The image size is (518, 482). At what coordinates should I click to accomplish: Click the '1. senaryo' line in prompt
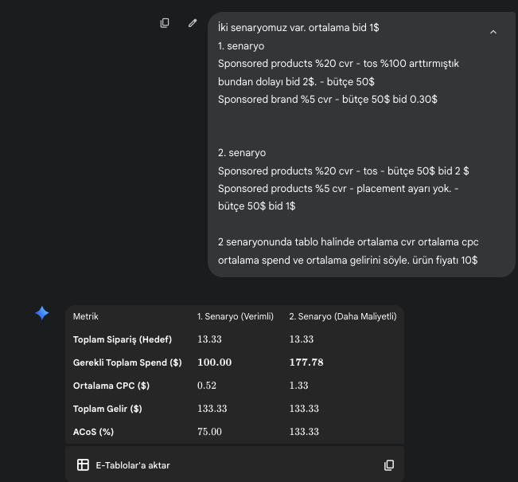[241, 46]
